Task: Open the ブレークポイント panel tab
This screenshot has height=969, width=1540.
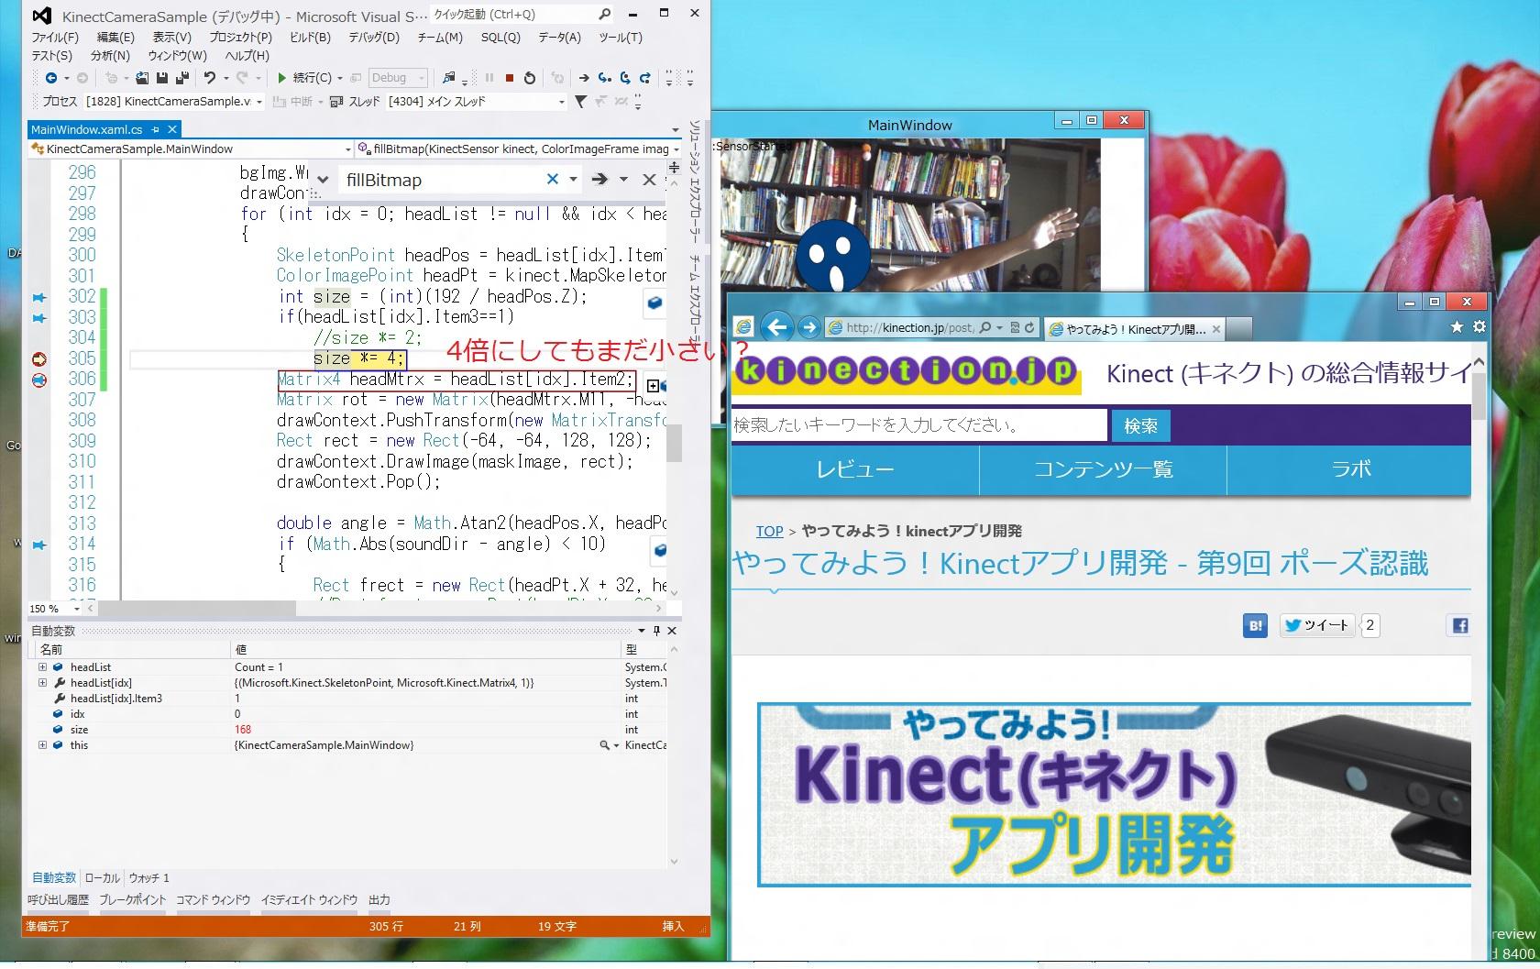Action: 133,900
